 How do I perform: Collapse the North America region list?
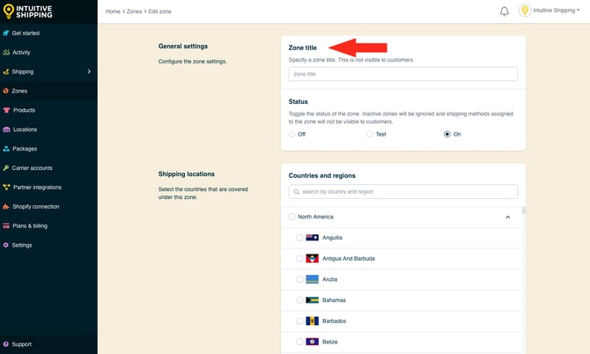click(x=507, y=217)
